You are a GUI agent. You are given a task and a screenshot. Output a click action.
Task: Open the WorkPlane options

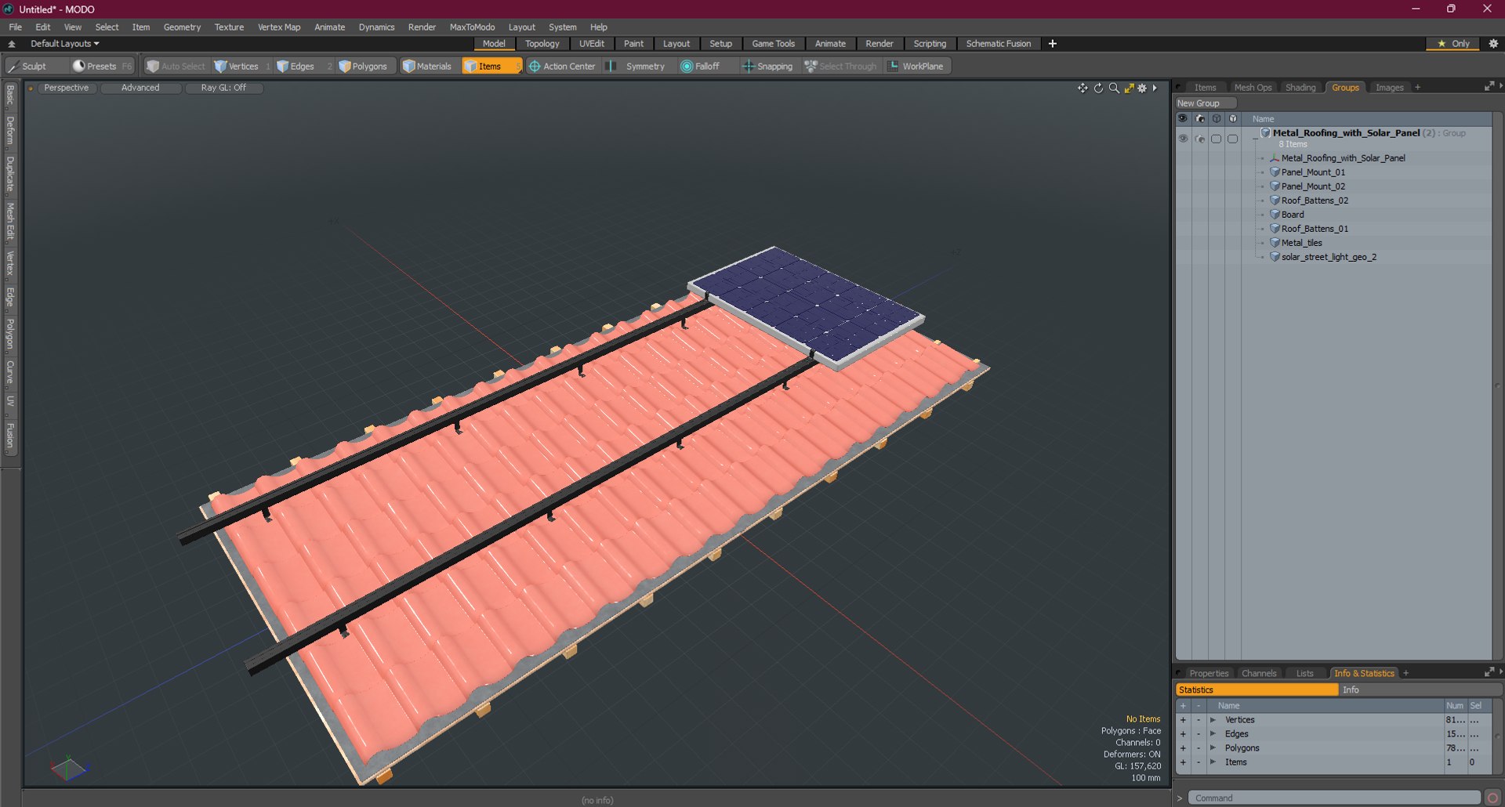pos(916,67)
